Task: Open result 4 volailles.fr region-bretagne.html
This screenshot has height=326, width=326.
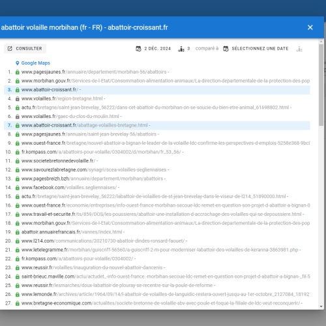Action: click(x=62, y=98)
